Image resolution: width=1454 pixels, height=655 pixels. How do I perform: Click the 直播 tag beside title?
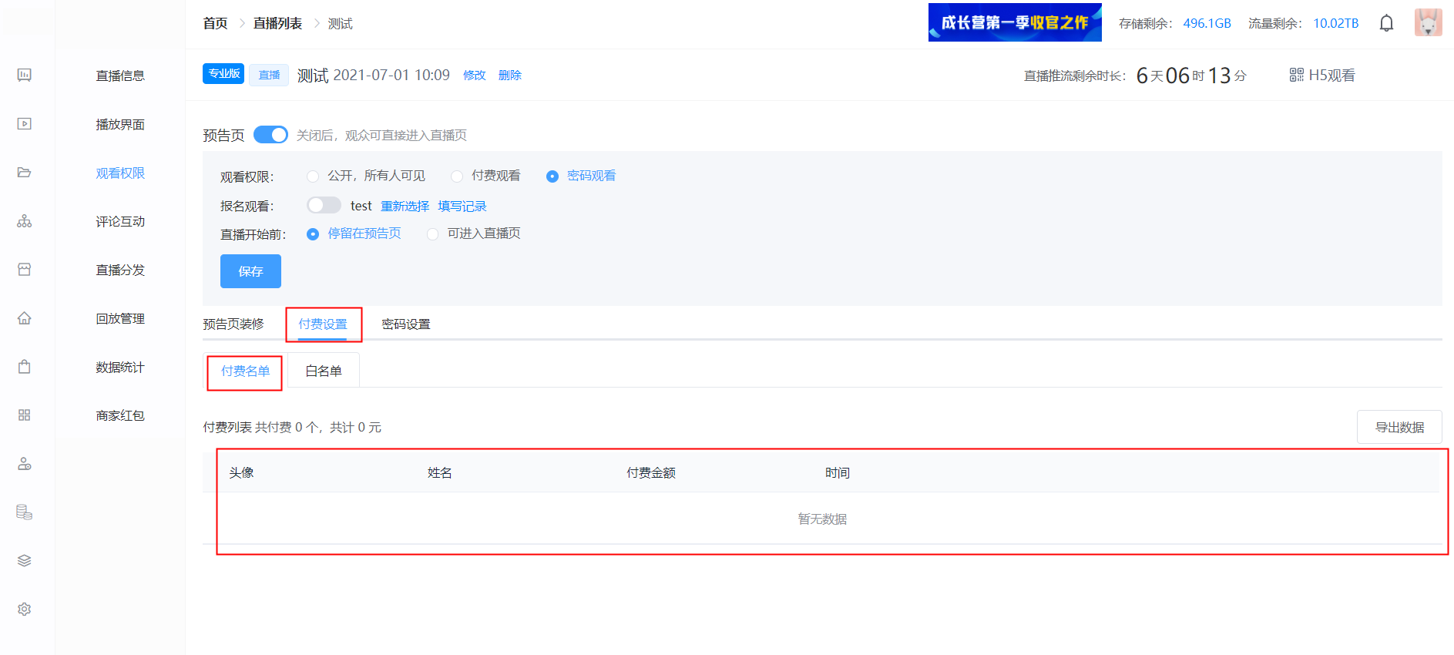coord(269,75)
